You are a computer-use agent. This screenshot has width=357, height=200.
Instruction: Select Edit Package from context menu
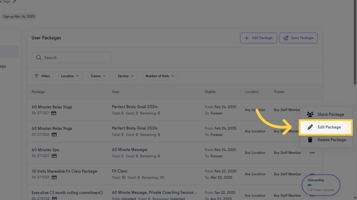[329, 127]
